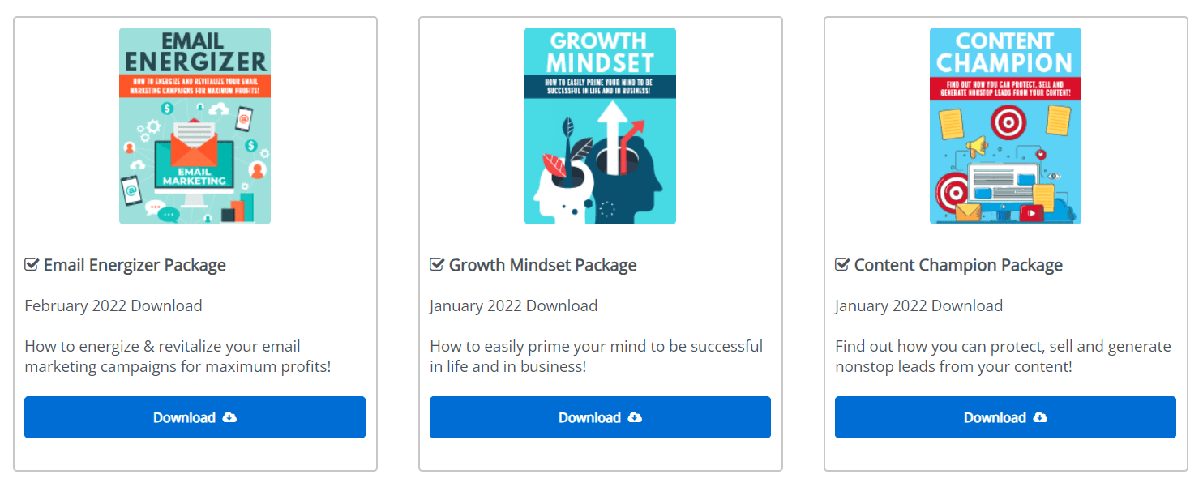This screenshot has height=491, width=1203.
Task: Click the nonstop leads description text
Action: 1003,357
